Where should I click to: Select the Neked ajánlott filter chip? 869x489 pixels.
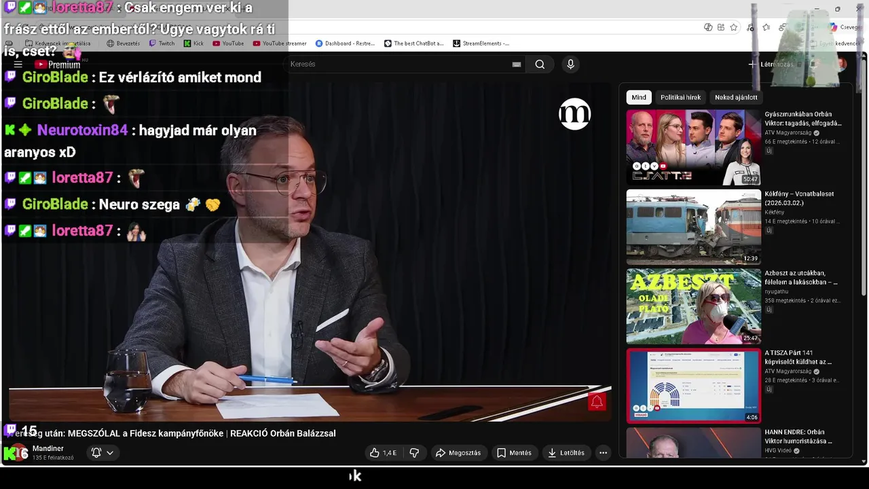pos(736,97)
